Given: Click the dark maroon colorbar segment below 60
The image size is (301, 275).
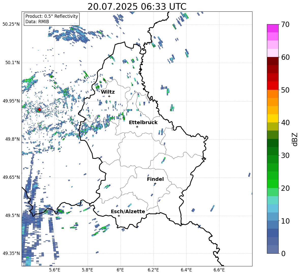Looking at the screenshot, I should (273, 61).
